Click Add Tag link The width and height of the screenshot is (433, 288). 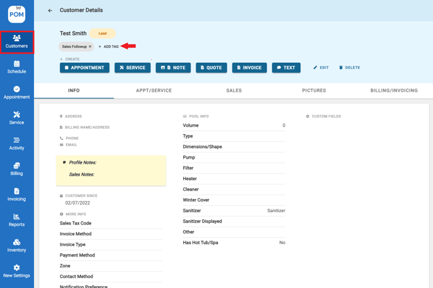[x=109, y=46]
